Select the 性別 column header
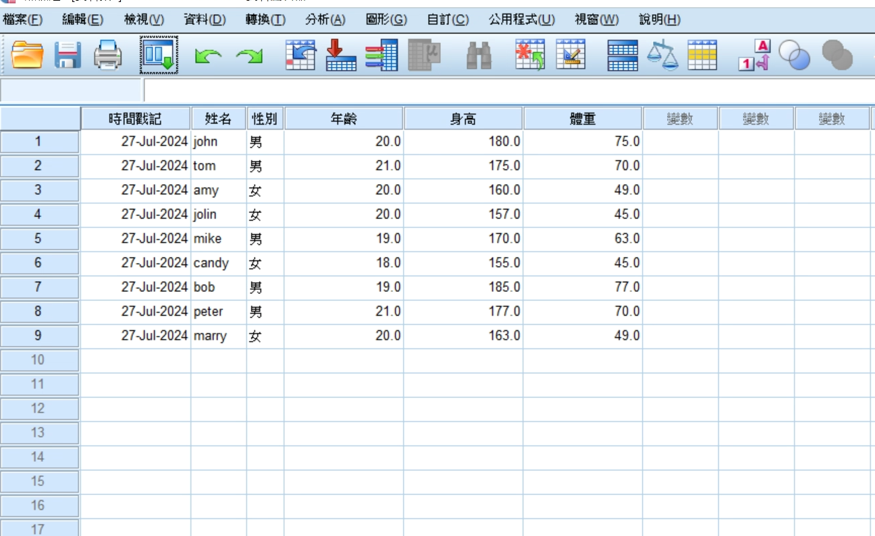 (x=265, y=119)
